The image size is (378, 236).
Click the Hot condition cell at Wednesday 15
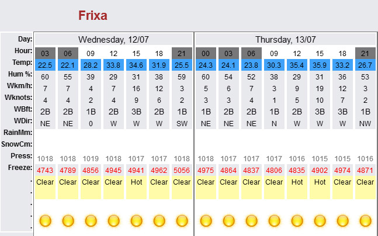click(x=136, y=188)
